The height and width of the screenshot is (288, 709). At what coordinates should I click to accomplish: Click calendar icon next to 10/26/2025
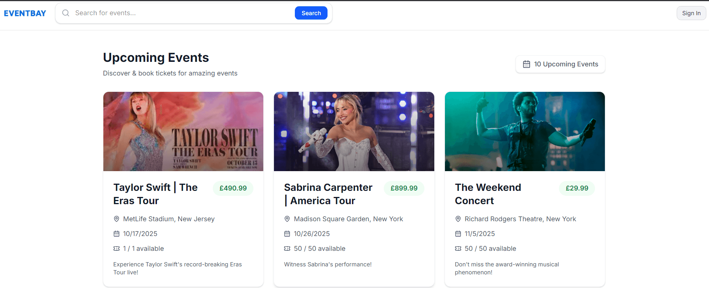coord(287,234)
